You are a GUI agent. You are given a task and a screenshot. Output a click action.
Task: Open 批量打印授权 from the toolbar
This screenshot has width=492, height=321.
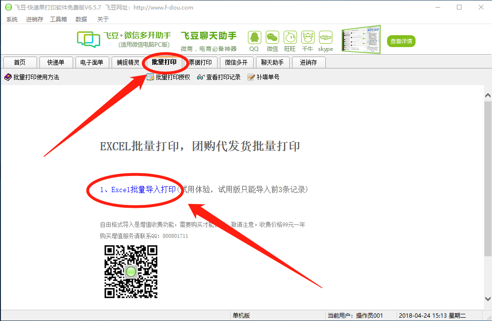tap(173, 77)
